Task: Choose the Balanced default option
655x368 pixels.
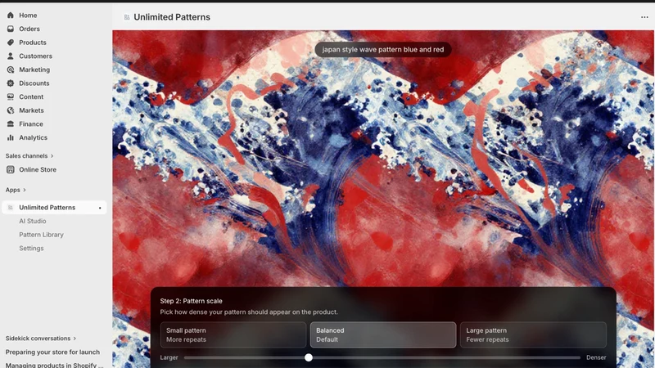Action: pos(383,334)
